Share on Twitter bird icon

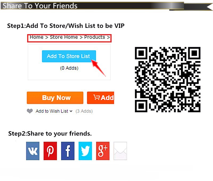(85, 151)
